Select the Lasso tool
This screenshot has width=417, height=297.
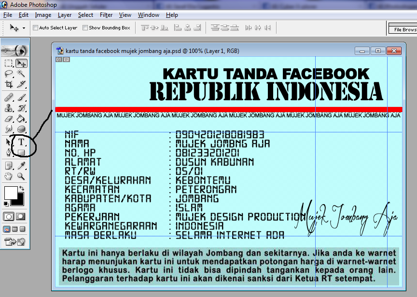pyautogui.click(x=9, y=74)
